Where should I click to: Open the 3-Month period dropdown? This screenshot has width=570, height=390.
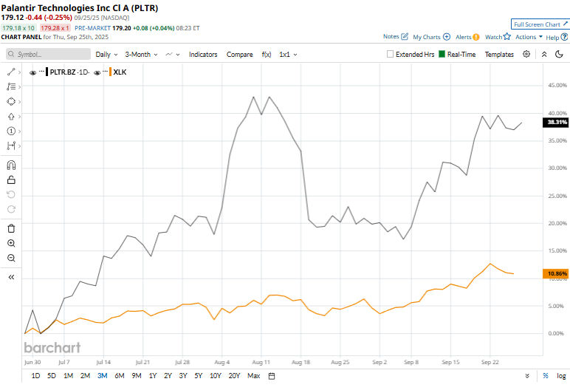click(142, 54)
